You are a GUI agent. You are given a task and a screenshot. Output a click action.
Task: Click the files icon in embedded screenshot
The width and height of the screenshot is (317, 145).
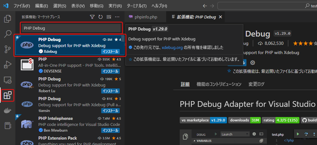pyautogui.click(x=185, y=136)
